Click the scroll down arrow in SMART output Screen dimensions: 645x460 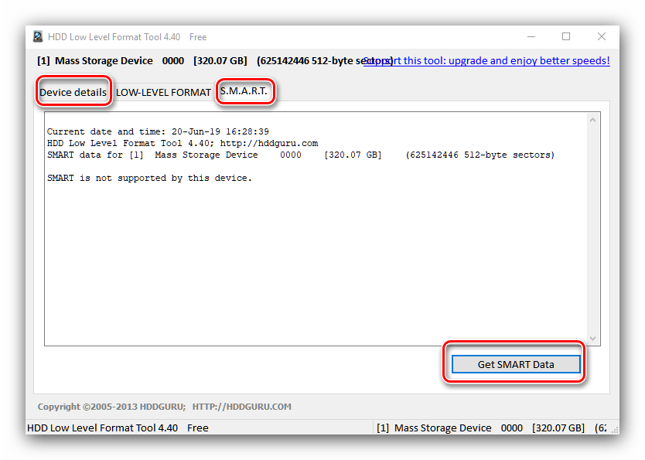tap(593, 339)
